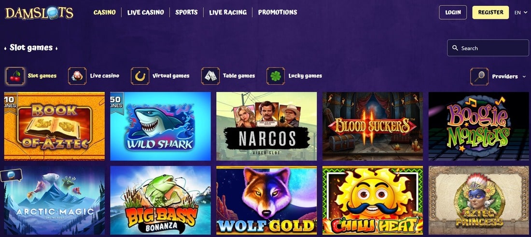531x237 pixels.
Task: Click the cherry Slot games icon
Action: [x=15, y=76]
